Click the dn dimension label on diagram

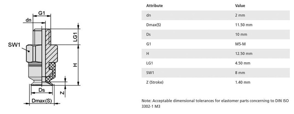pyautogui.click(x=28, y=20)
